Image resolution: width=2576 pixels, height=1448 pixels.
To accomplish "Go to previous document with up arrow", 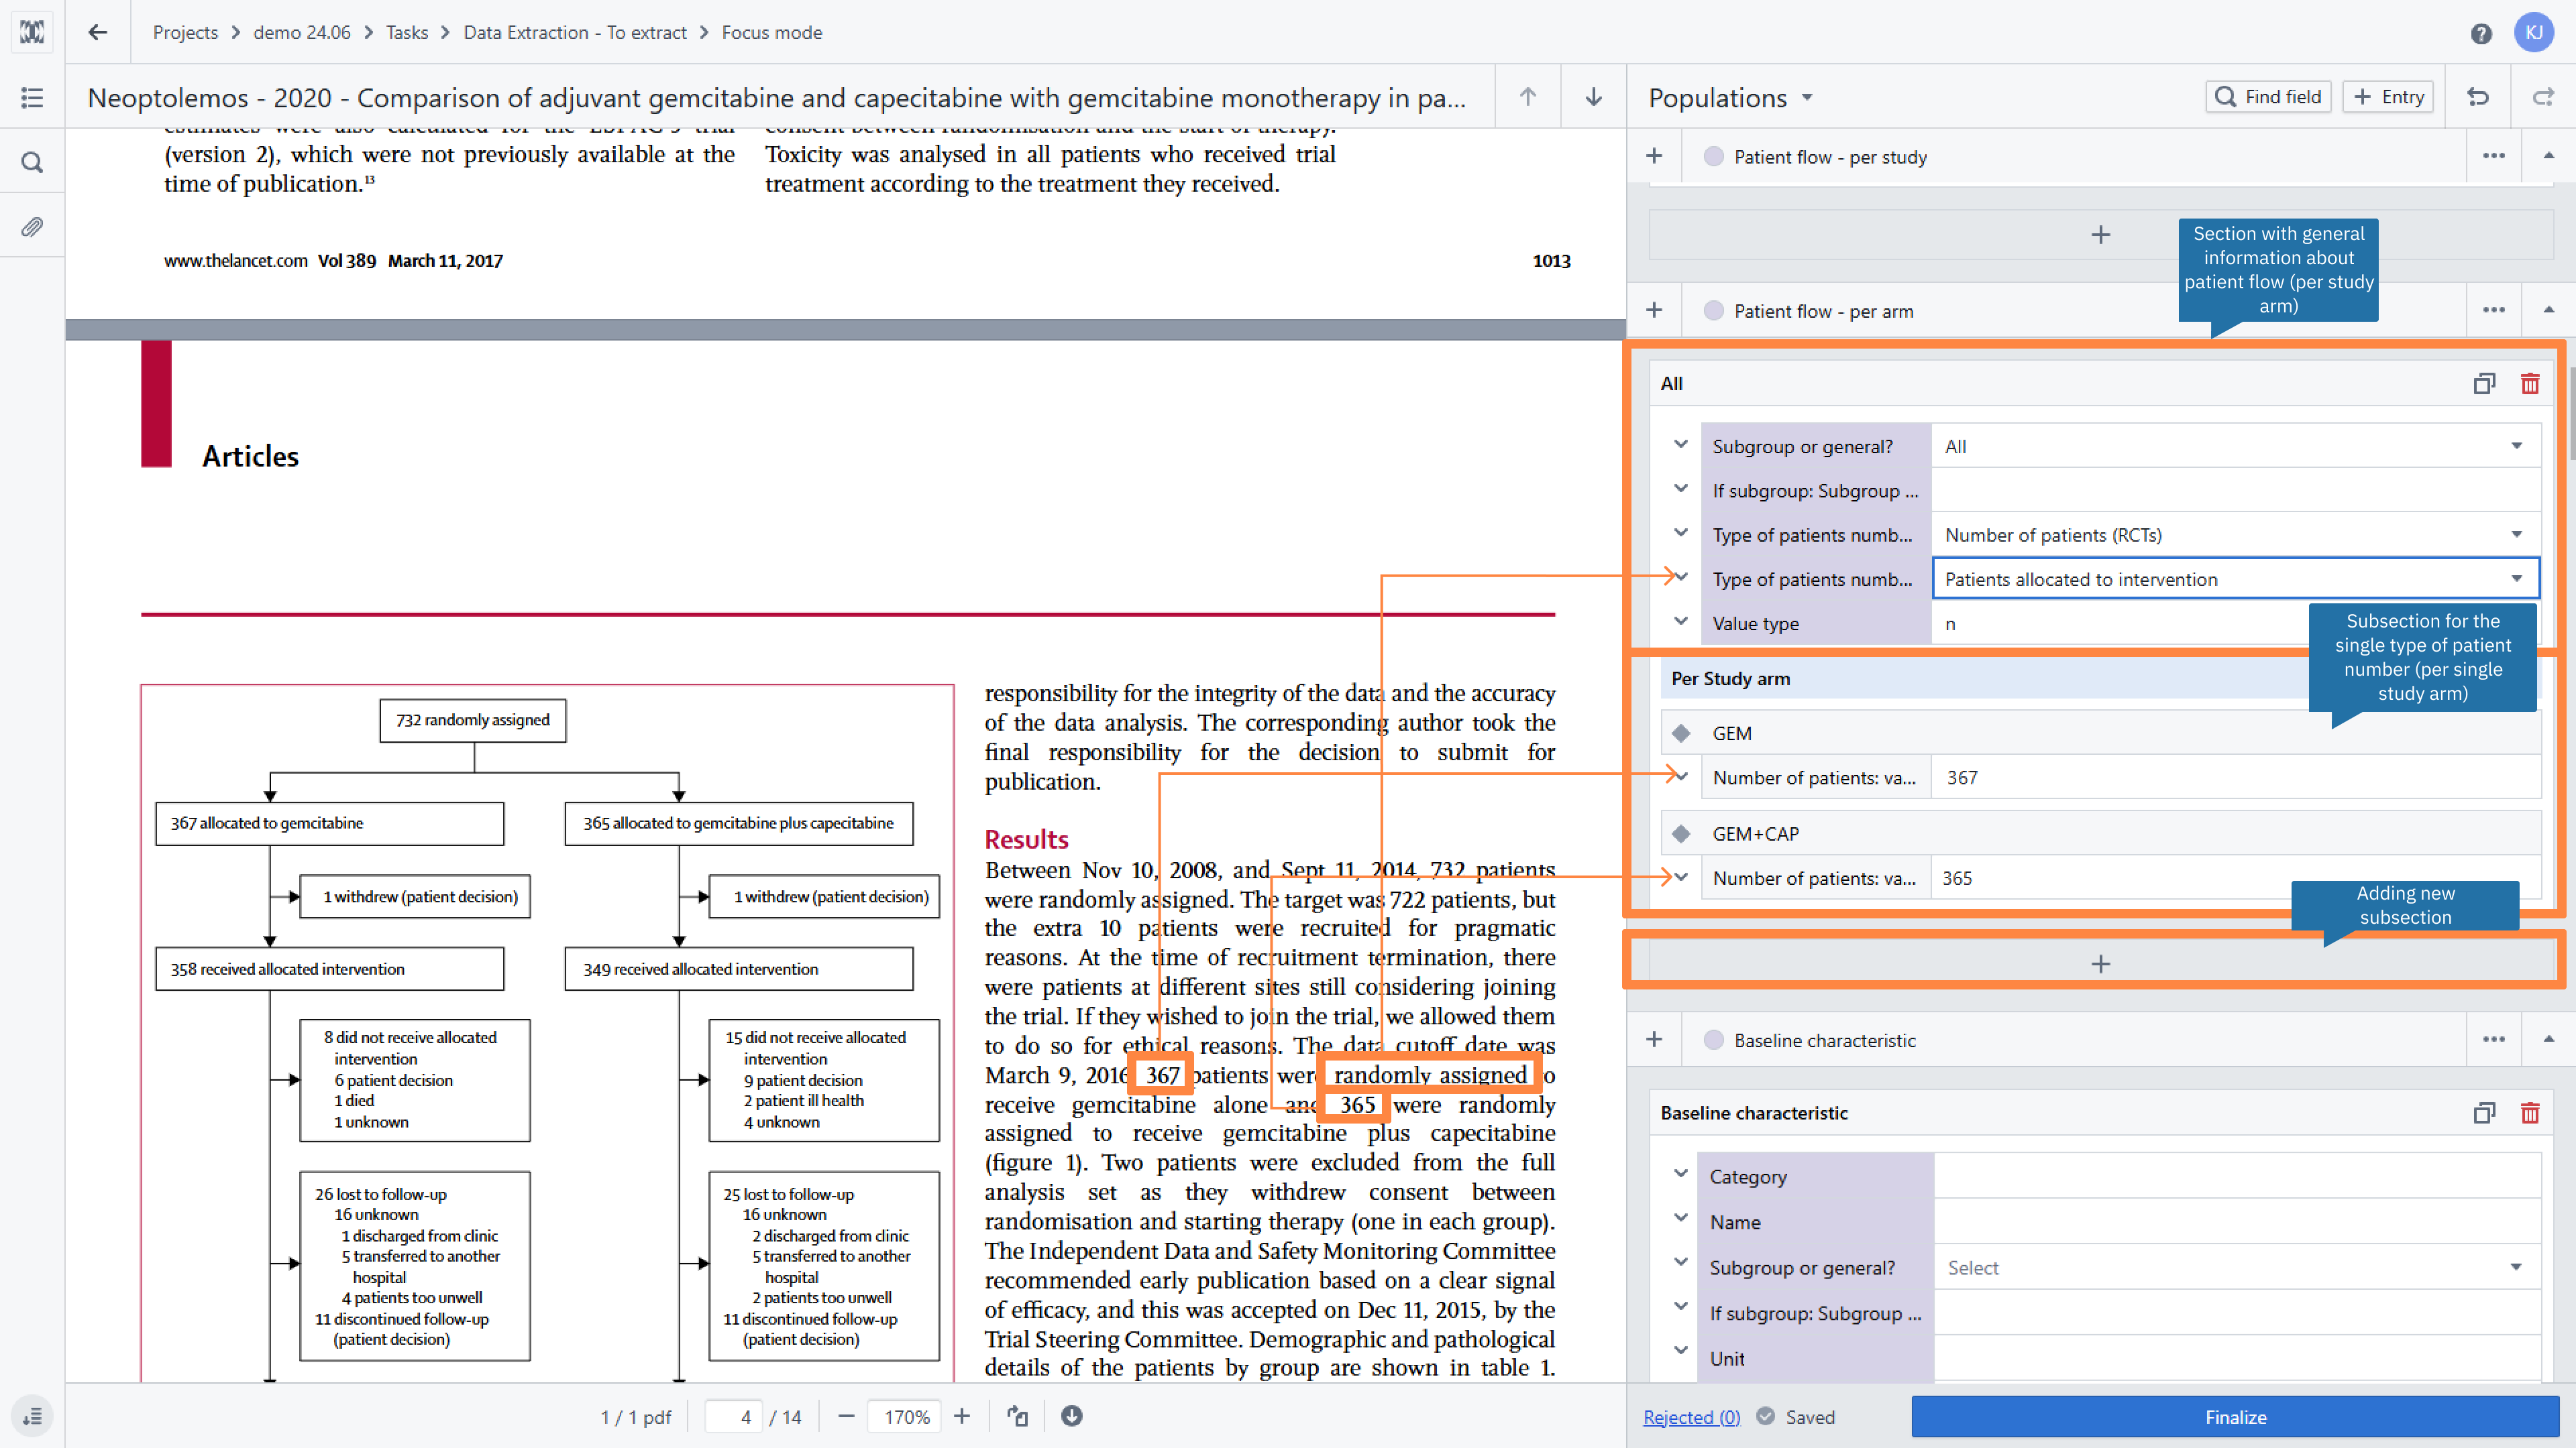I will tap(1528, 97).
